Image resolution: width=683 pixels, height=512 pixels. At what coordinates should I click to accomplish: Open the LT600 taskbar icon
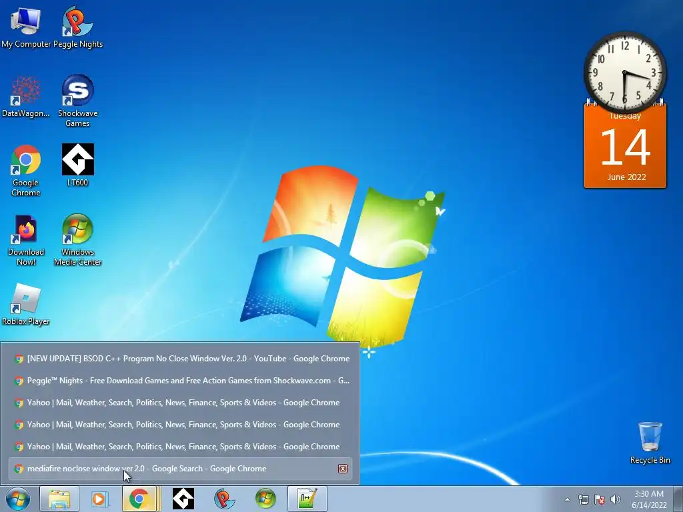point(183,499)
